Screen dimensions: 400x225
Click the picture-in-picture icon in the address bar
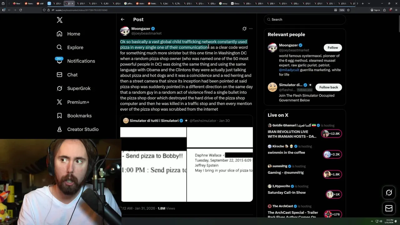coord(336,10)
